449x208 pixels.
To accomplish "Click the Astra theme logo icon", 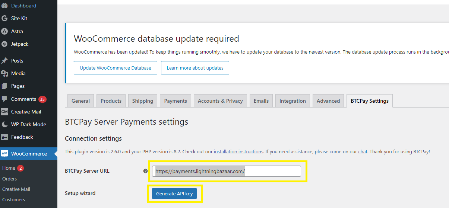I will tap(4, 31).
